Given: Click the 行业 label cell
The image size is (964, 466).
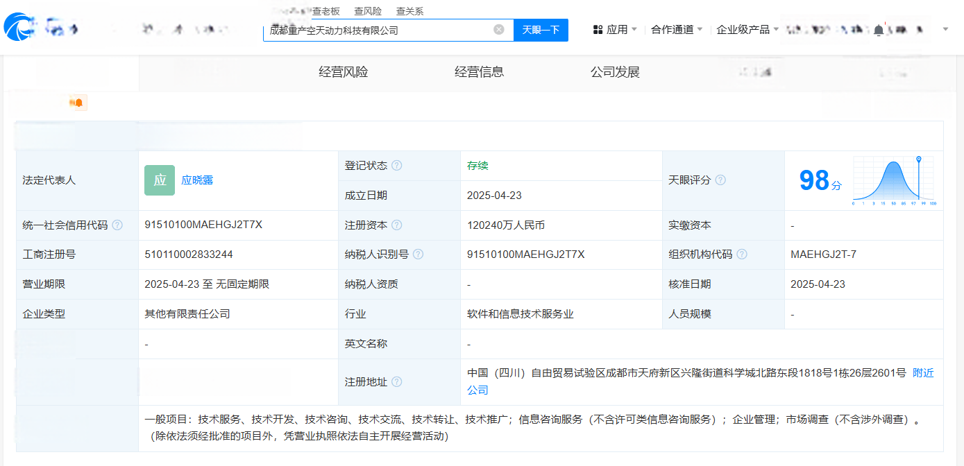Looking at the screenshot, I should click(399, 314).
